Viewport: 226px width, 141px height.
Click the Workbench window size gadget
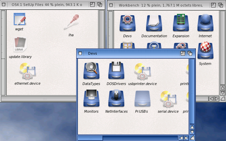223,99
